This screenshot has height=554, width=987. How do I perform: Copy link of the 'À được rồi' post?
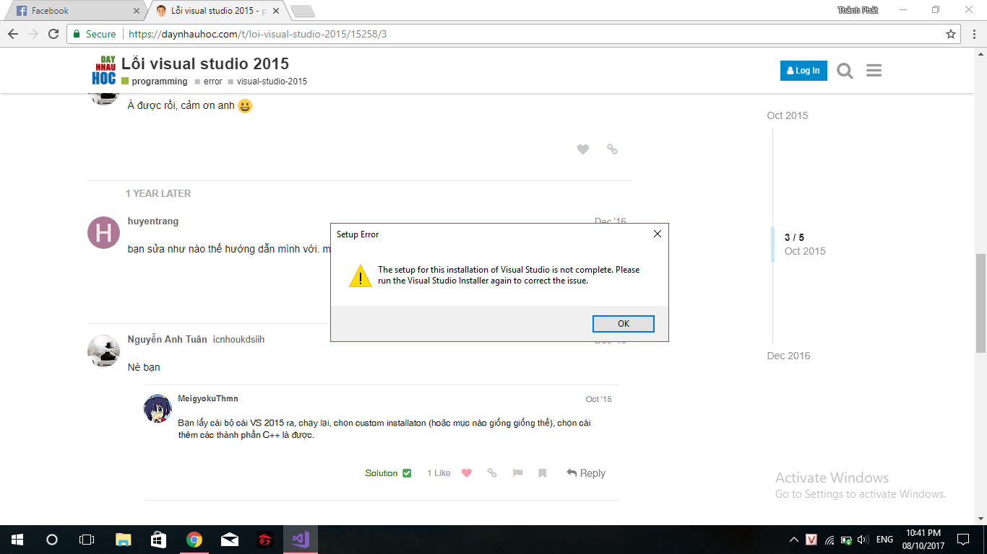(612, 149)
